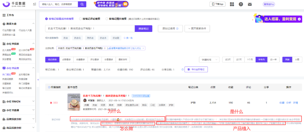Click the flame icon beside 333
Screen dimensions: 304x132
click(x=51, y=103)
